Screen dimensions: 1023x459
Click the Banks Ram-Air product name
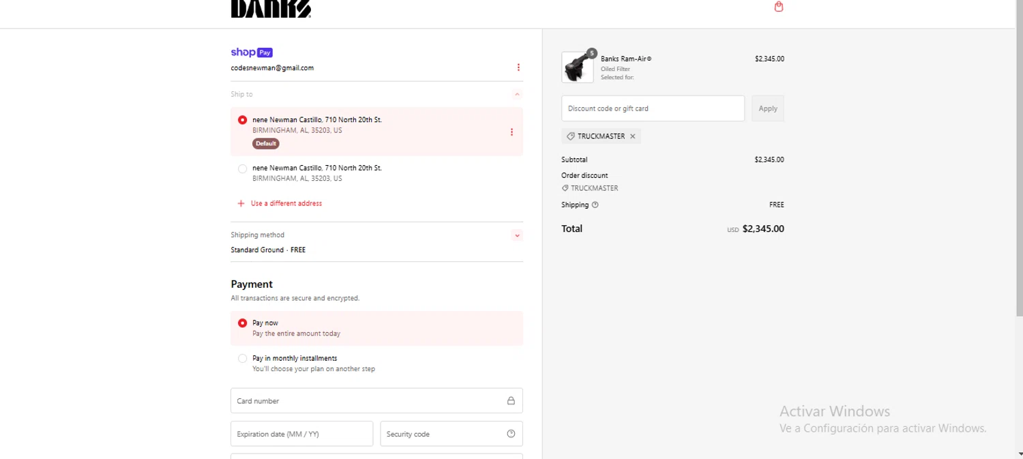click(626, 59)
